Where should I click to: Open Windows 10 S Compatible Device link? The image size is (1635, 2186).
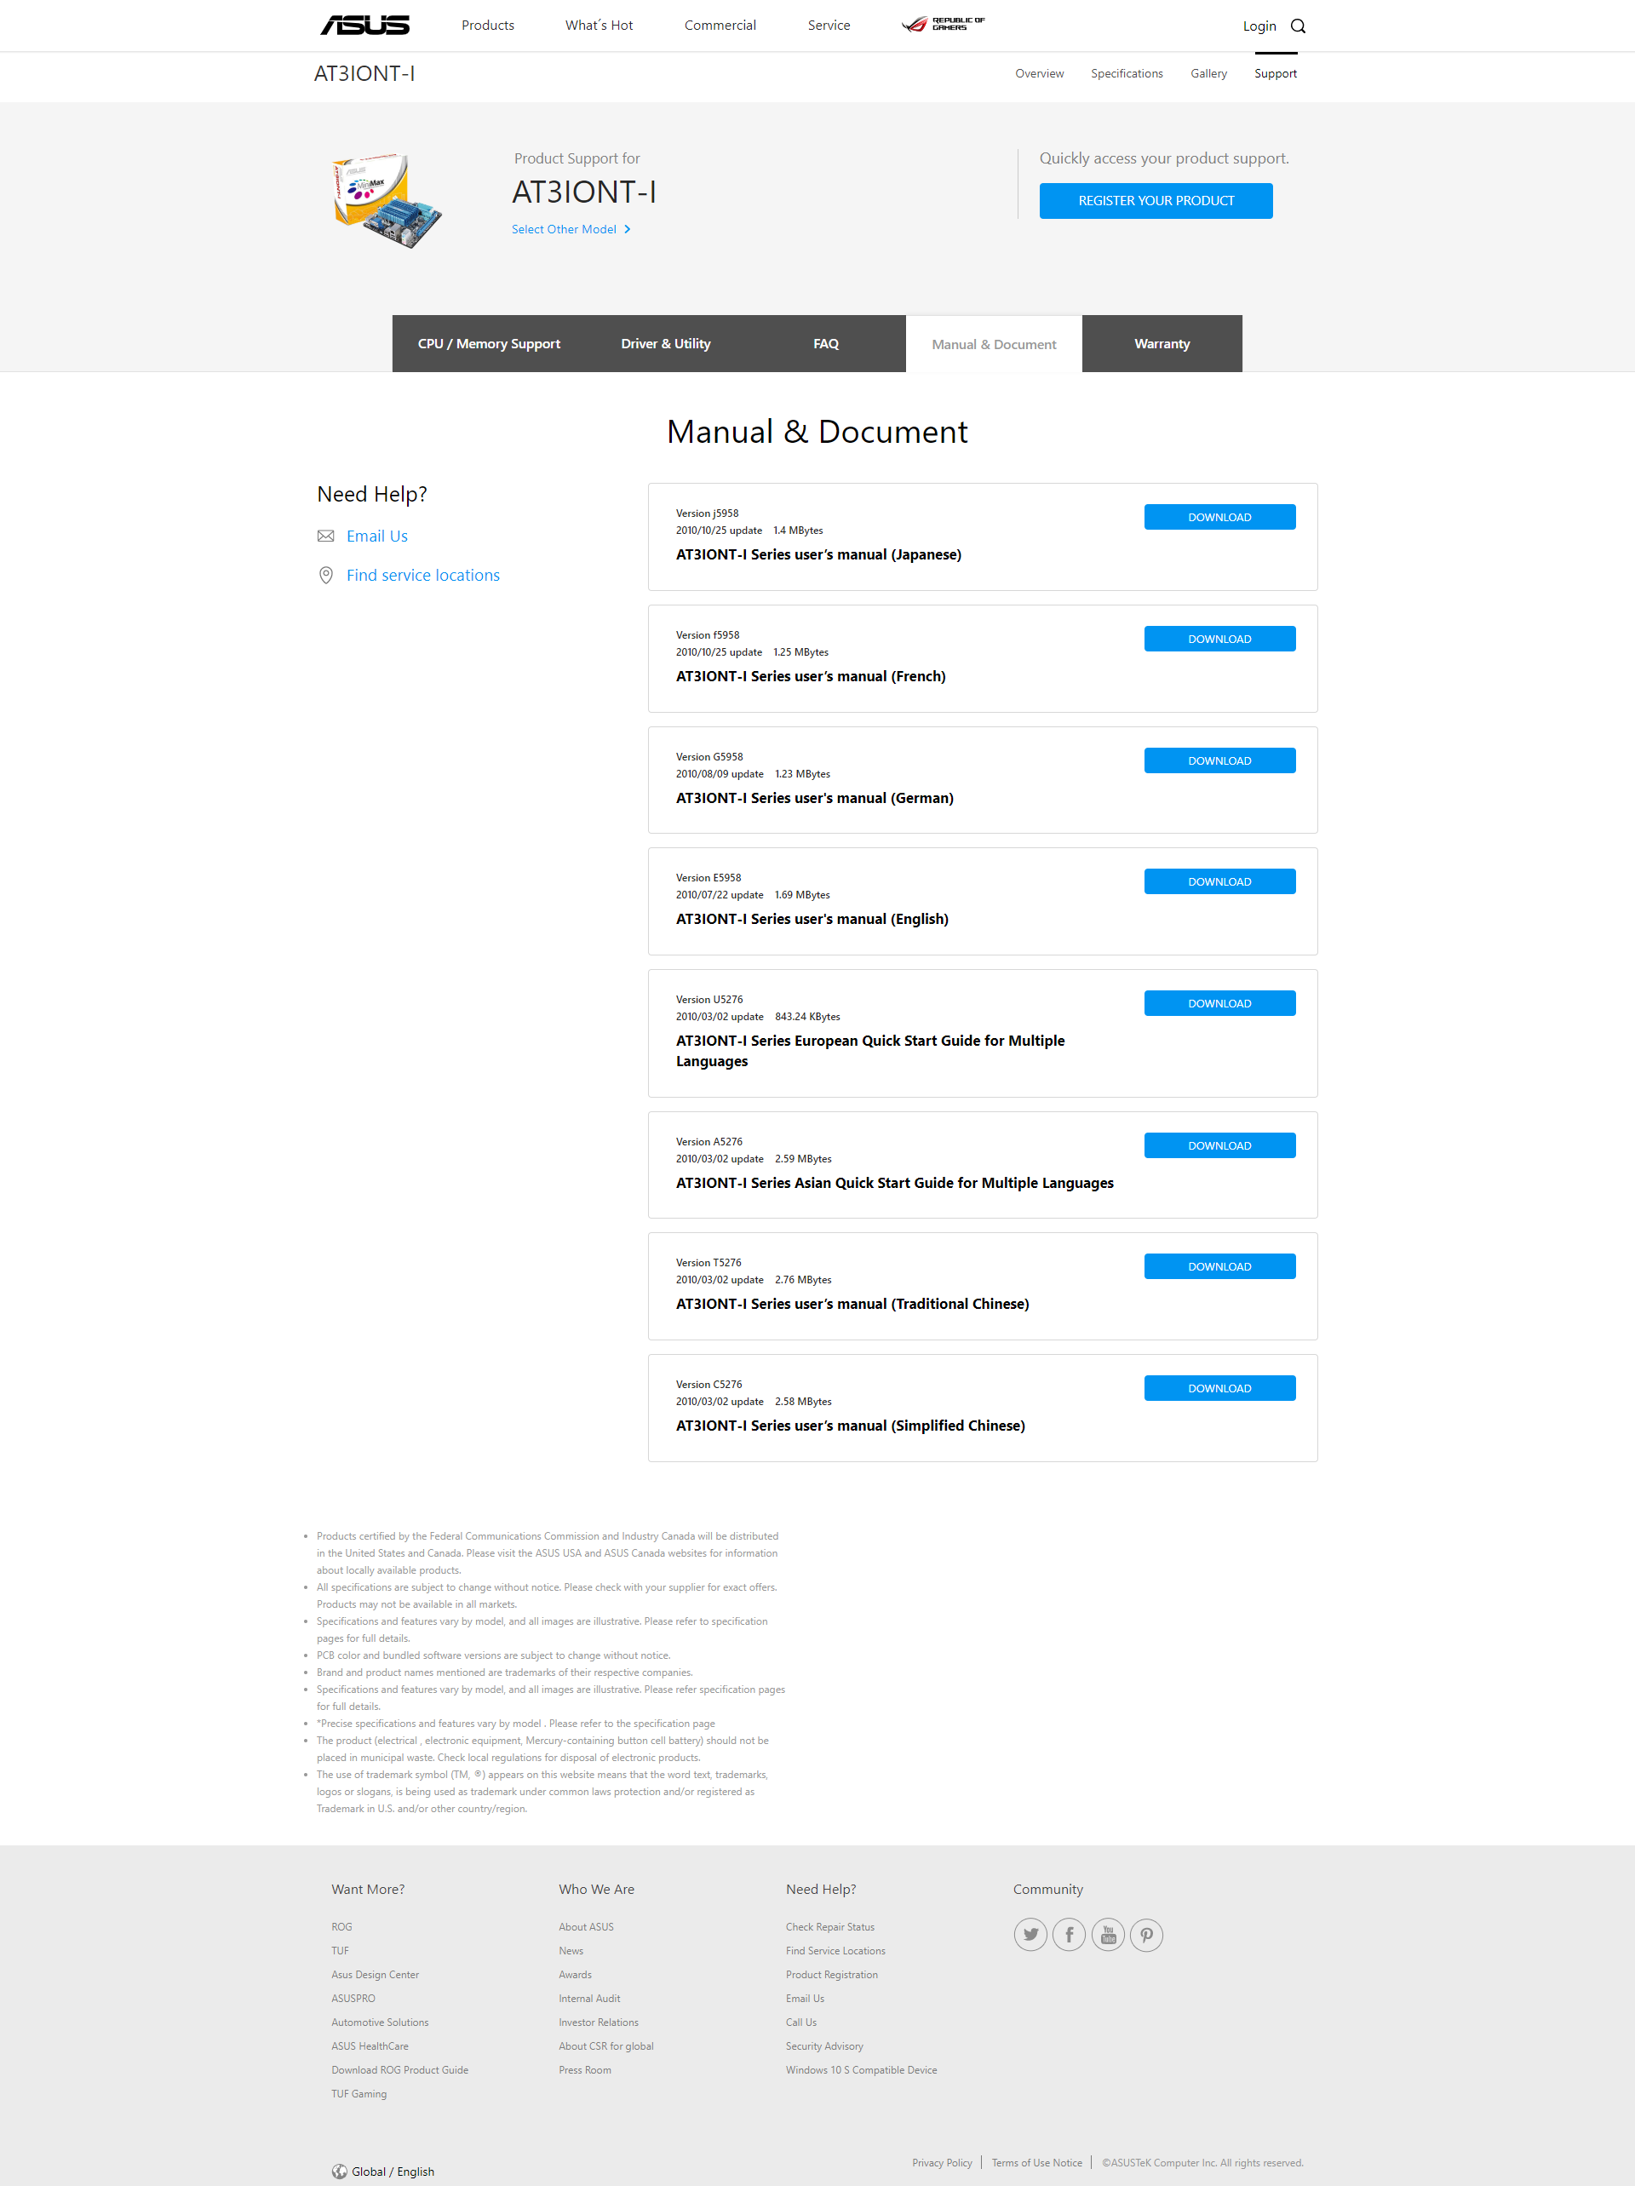click(x=861, y=2069)
